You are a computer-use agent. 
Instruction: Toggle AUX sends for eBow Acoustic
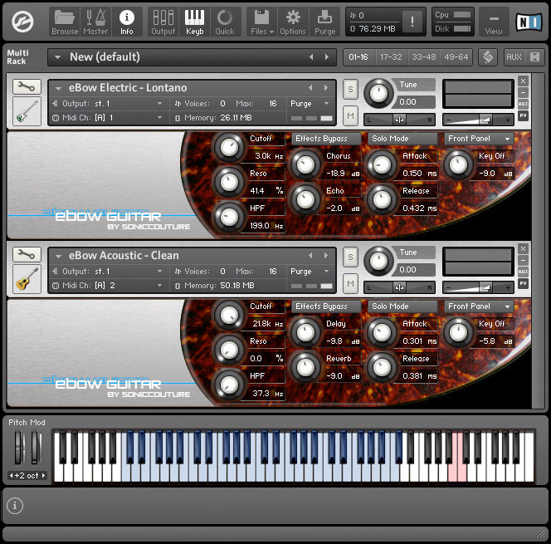(523, 272)
